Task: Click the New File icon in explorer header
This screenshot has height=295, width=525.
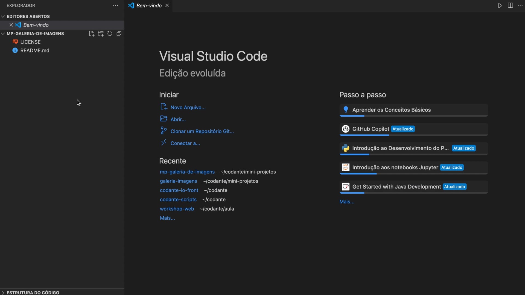Action: [92, 34]
